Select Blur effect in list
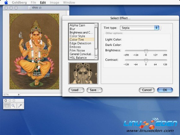Viewport: 180px width, 135px height. point(82,29)
